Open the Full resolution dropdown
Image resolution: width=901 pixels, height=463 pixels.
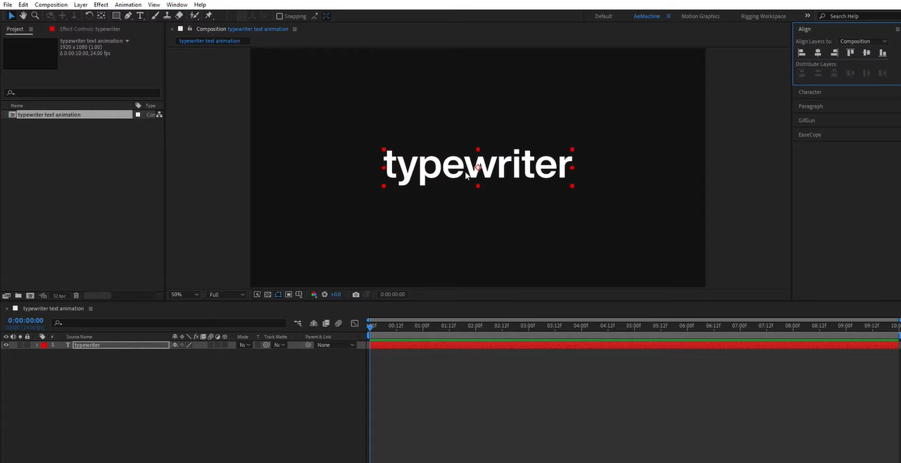[227, 295]
